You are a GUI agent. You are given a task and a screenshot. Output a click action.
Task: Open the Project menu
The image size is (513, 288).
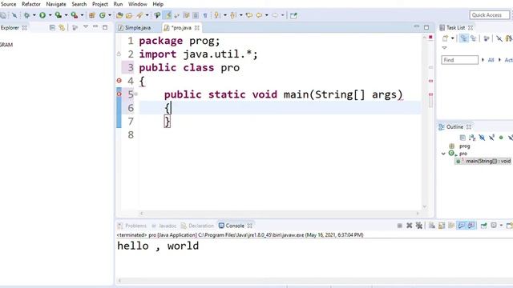[x=99, y=4]
